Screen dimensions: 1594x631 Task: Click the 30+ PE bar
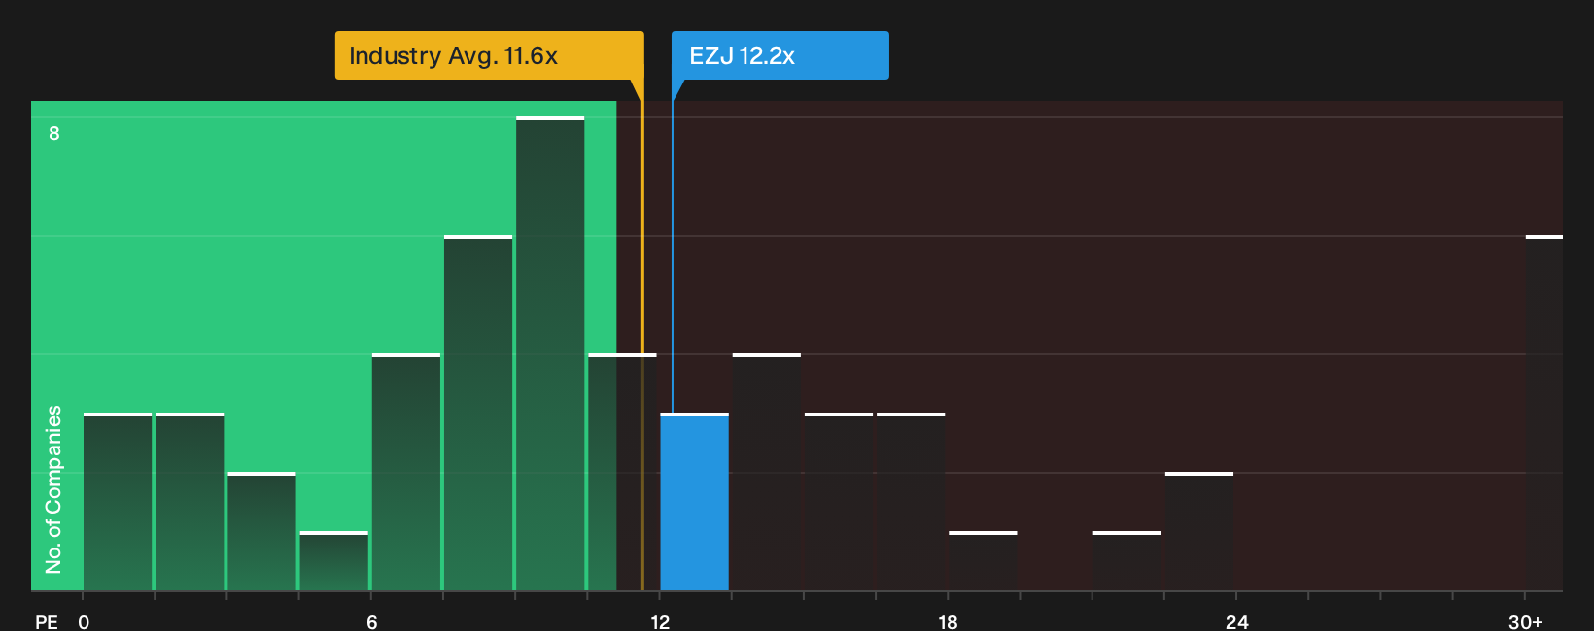1543,414
